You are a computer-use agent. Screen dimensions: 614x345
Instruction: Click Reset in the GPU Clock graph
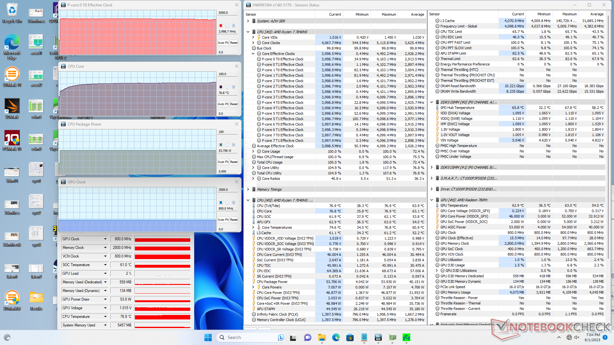234,220
